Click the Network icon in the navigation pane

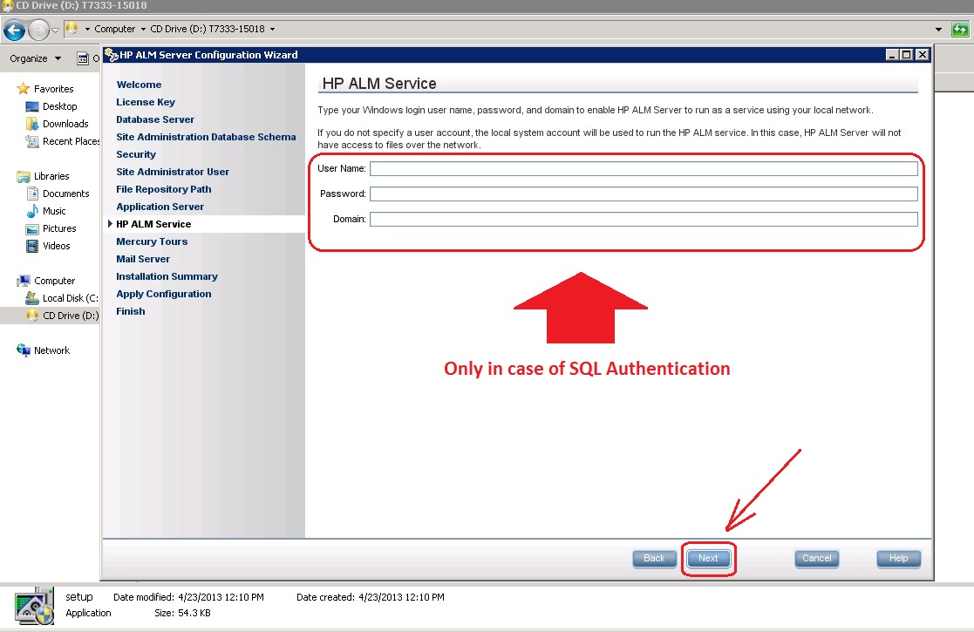[24, 350]
